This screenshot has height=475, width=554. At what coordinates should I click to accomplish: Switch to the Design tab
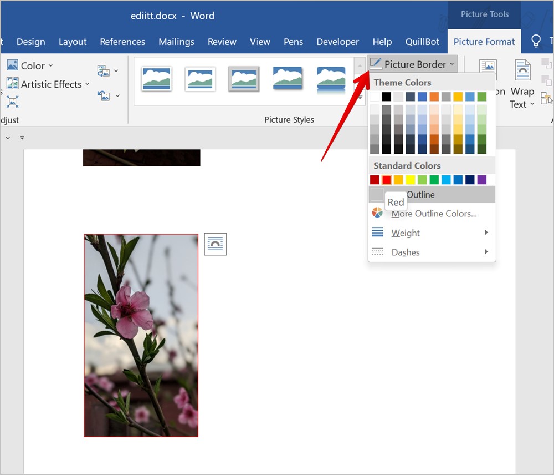[x=30, y=42]
